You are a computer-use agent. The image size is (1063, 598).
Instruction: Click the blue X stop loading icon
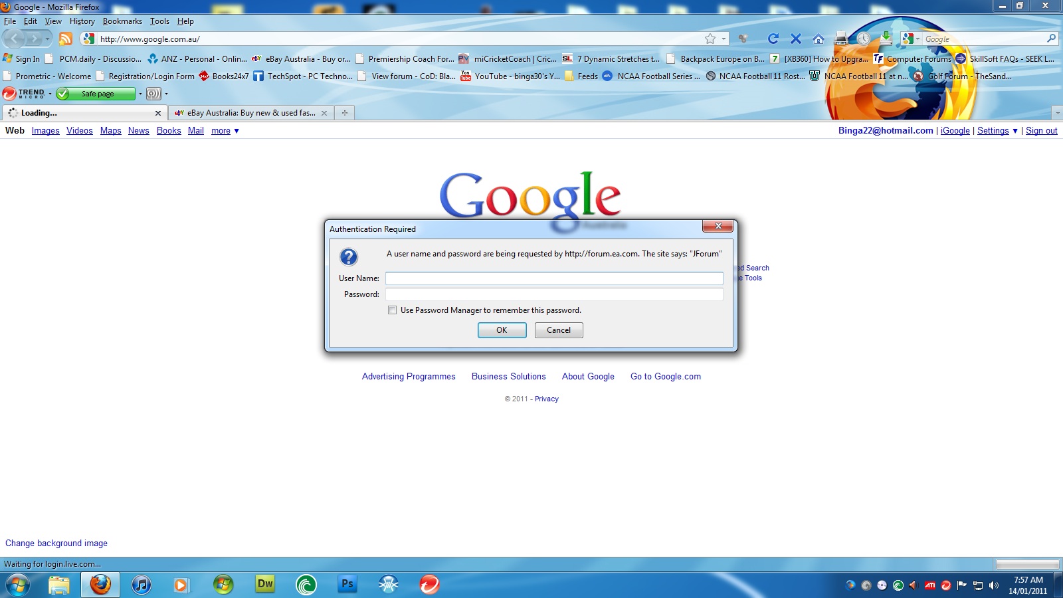[796, 39]
